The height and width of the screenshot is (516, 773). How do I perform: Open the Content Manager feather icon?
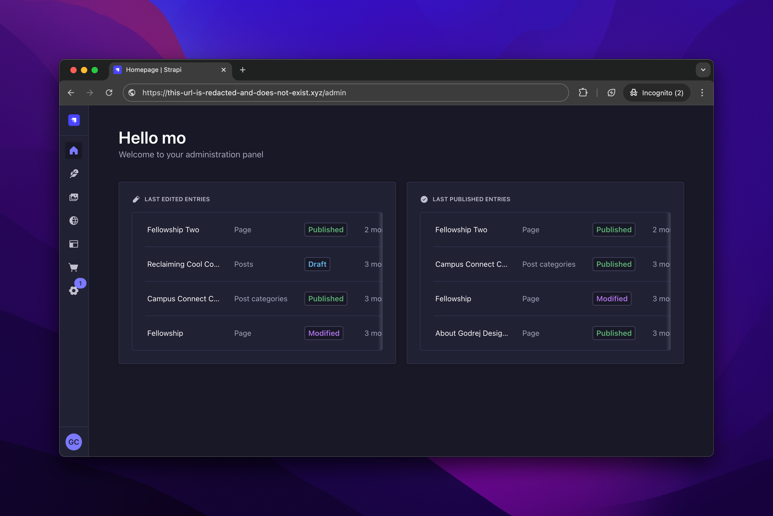74,174
